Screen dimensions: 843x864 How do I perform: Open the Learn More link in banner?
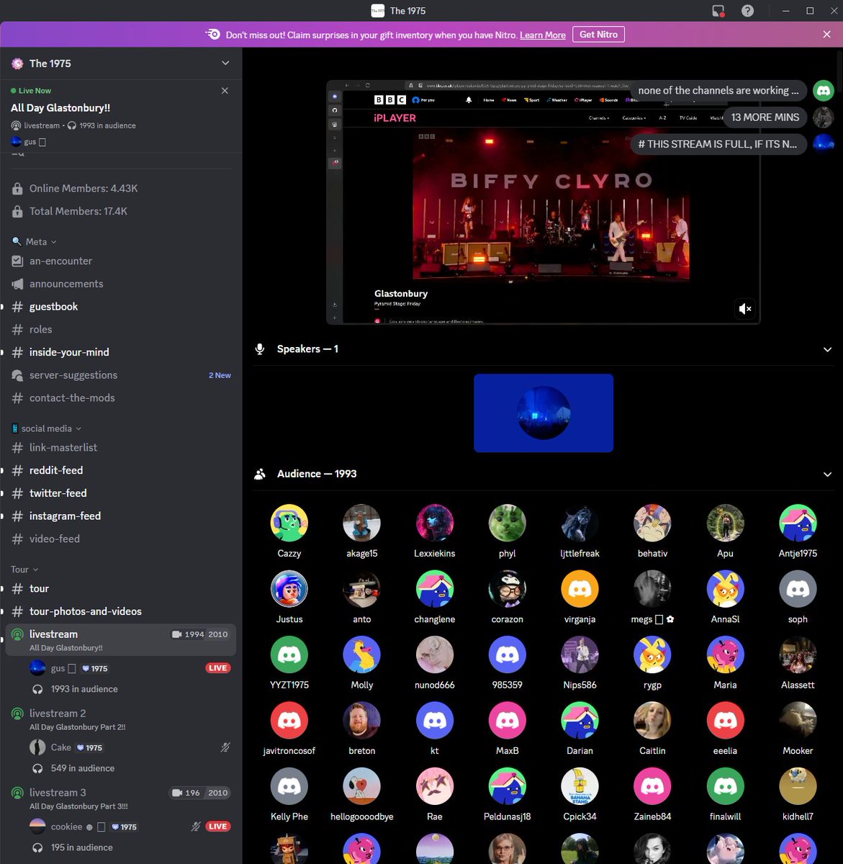coord(543,35)
